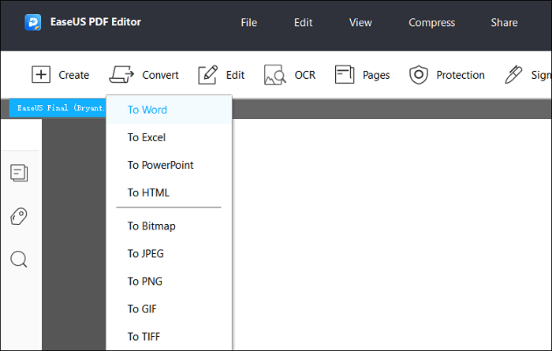Open the bookmarks tag sidebar icon

pos(20,216)
